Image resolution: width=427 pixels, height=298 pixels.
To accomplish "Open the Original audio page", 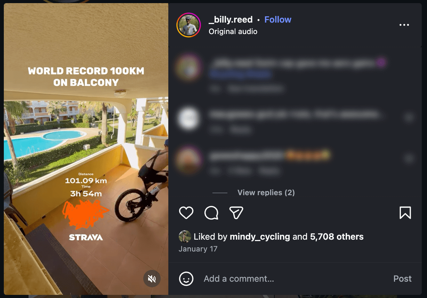I will pos(233,31).
